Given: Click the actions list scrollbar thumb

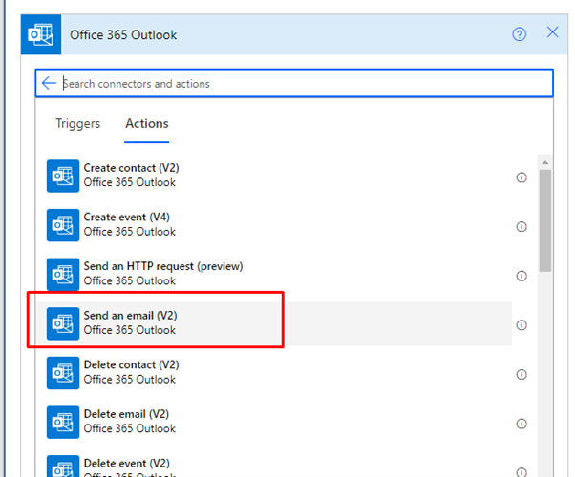Looking at the screenshot, I should coord(545,220).
